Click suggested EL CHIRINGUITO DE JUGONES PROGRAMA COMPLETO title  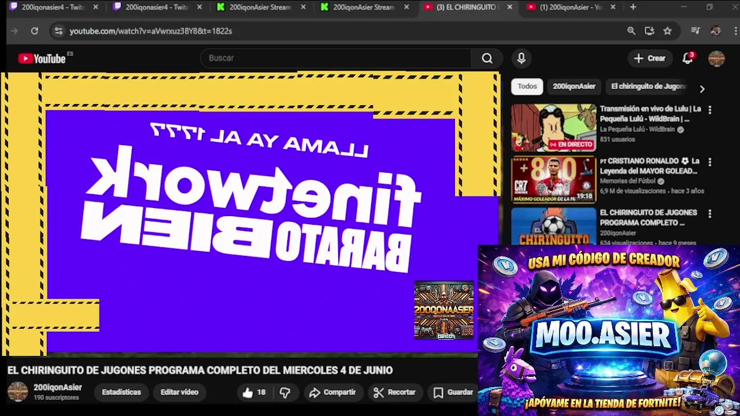tap(649, 217)
